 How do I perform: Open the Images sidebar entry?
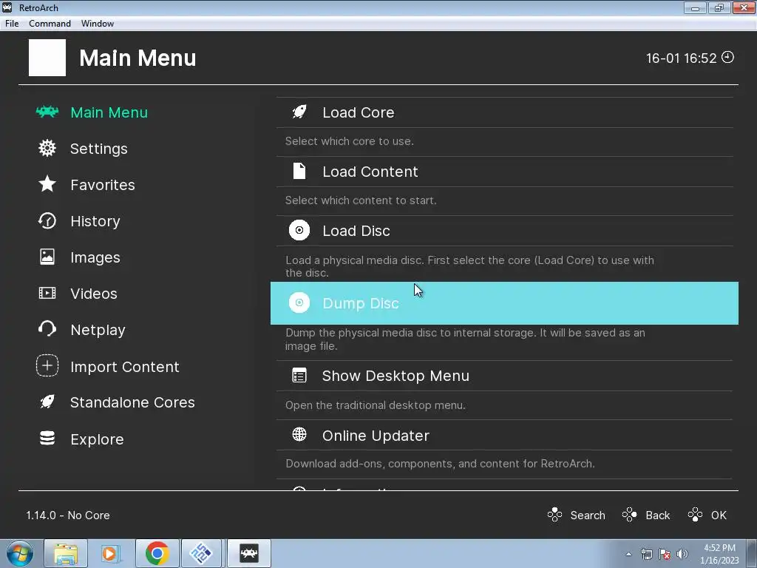(x=95, y=257)
